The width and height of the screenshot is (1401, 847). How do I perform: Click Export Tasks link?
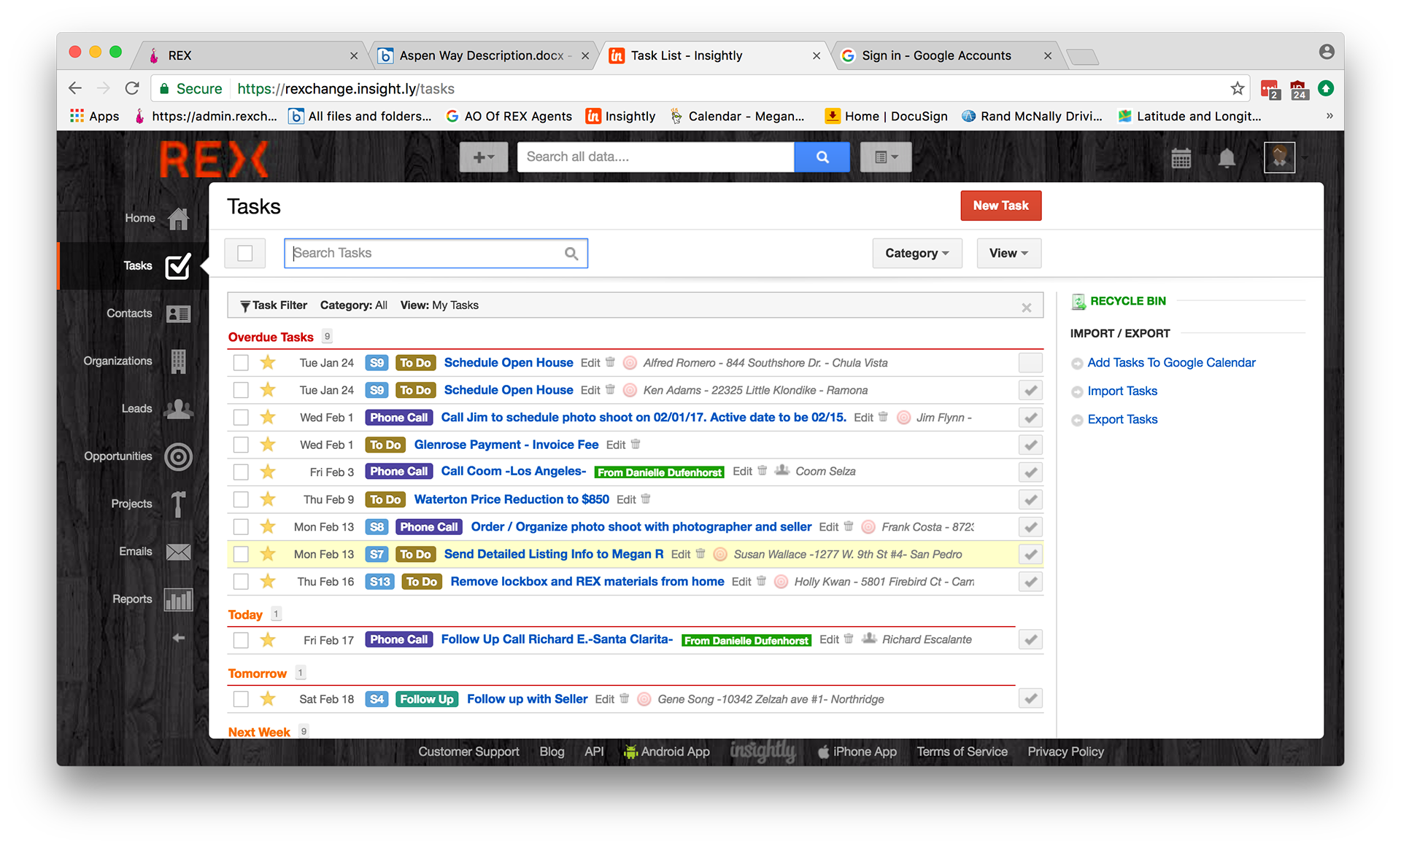pos(1122,419)
